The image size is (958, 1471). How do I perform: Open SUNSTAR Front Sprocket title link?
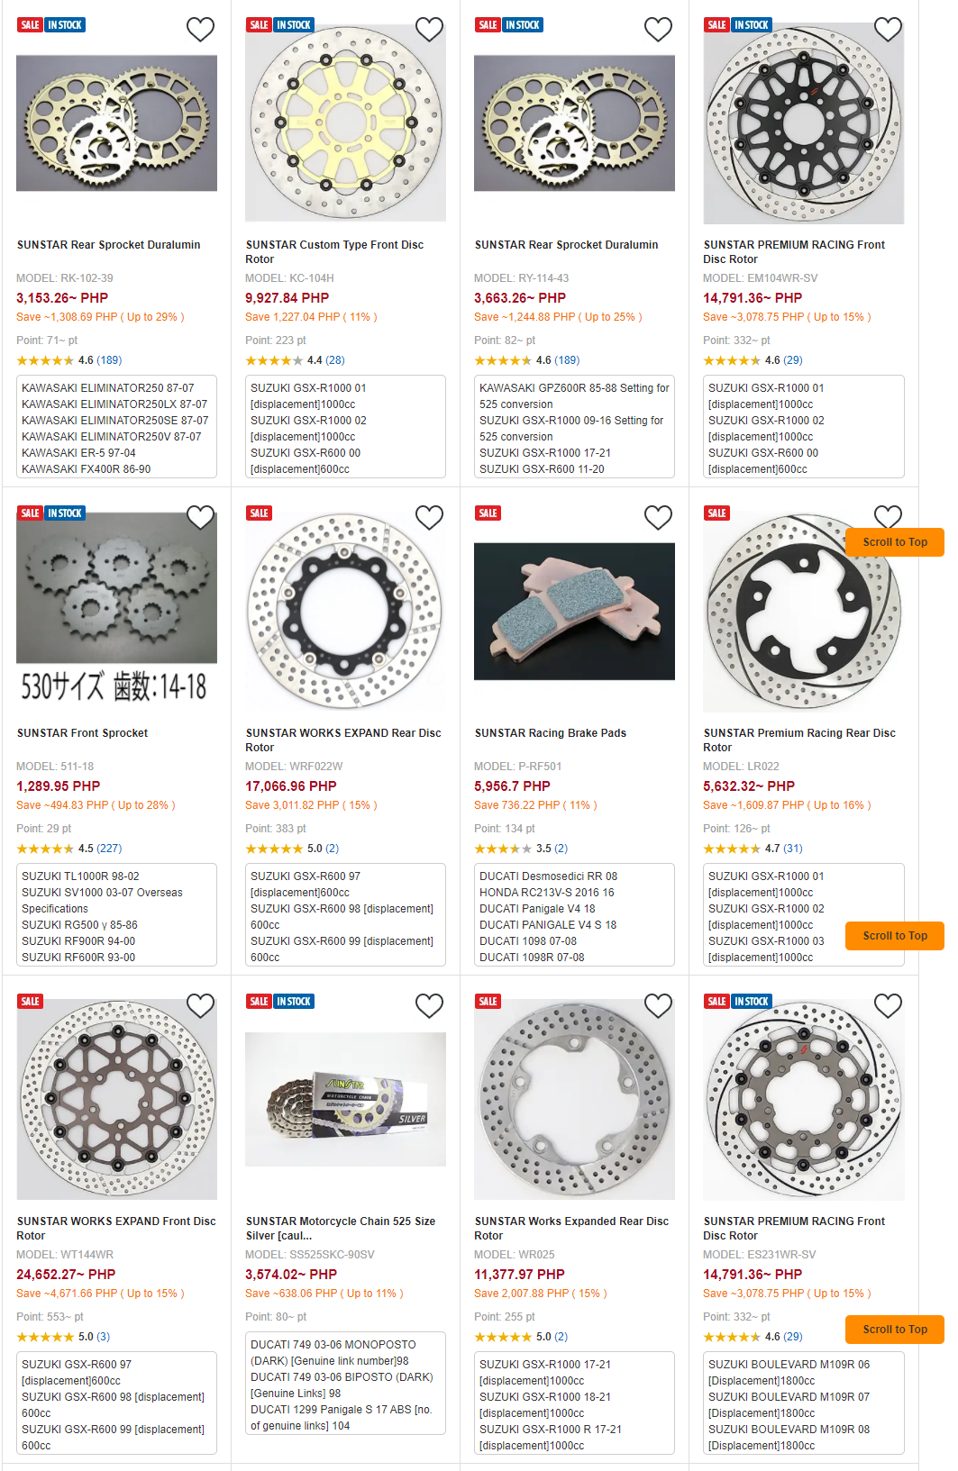(82, 733)
